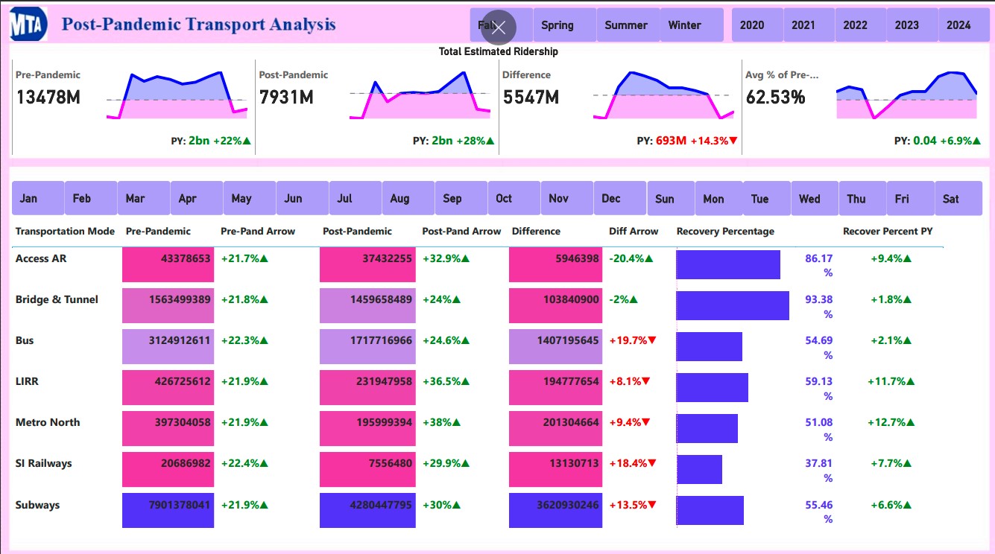Image resolution: width=995 pixels, height=554 pixels.
Task: Select year 2024 slicer
Action: (x=963, y=25)
